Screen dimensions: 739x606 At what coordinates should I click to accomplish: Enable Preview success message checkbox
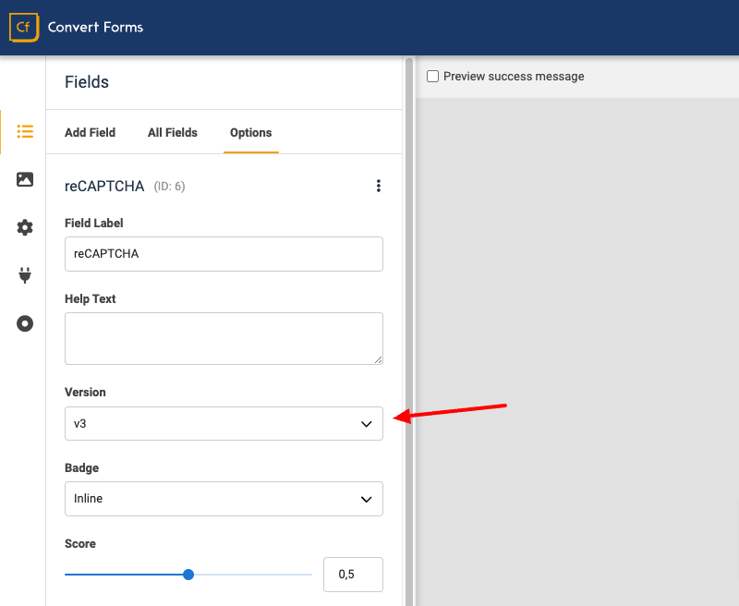pos(432,77)
